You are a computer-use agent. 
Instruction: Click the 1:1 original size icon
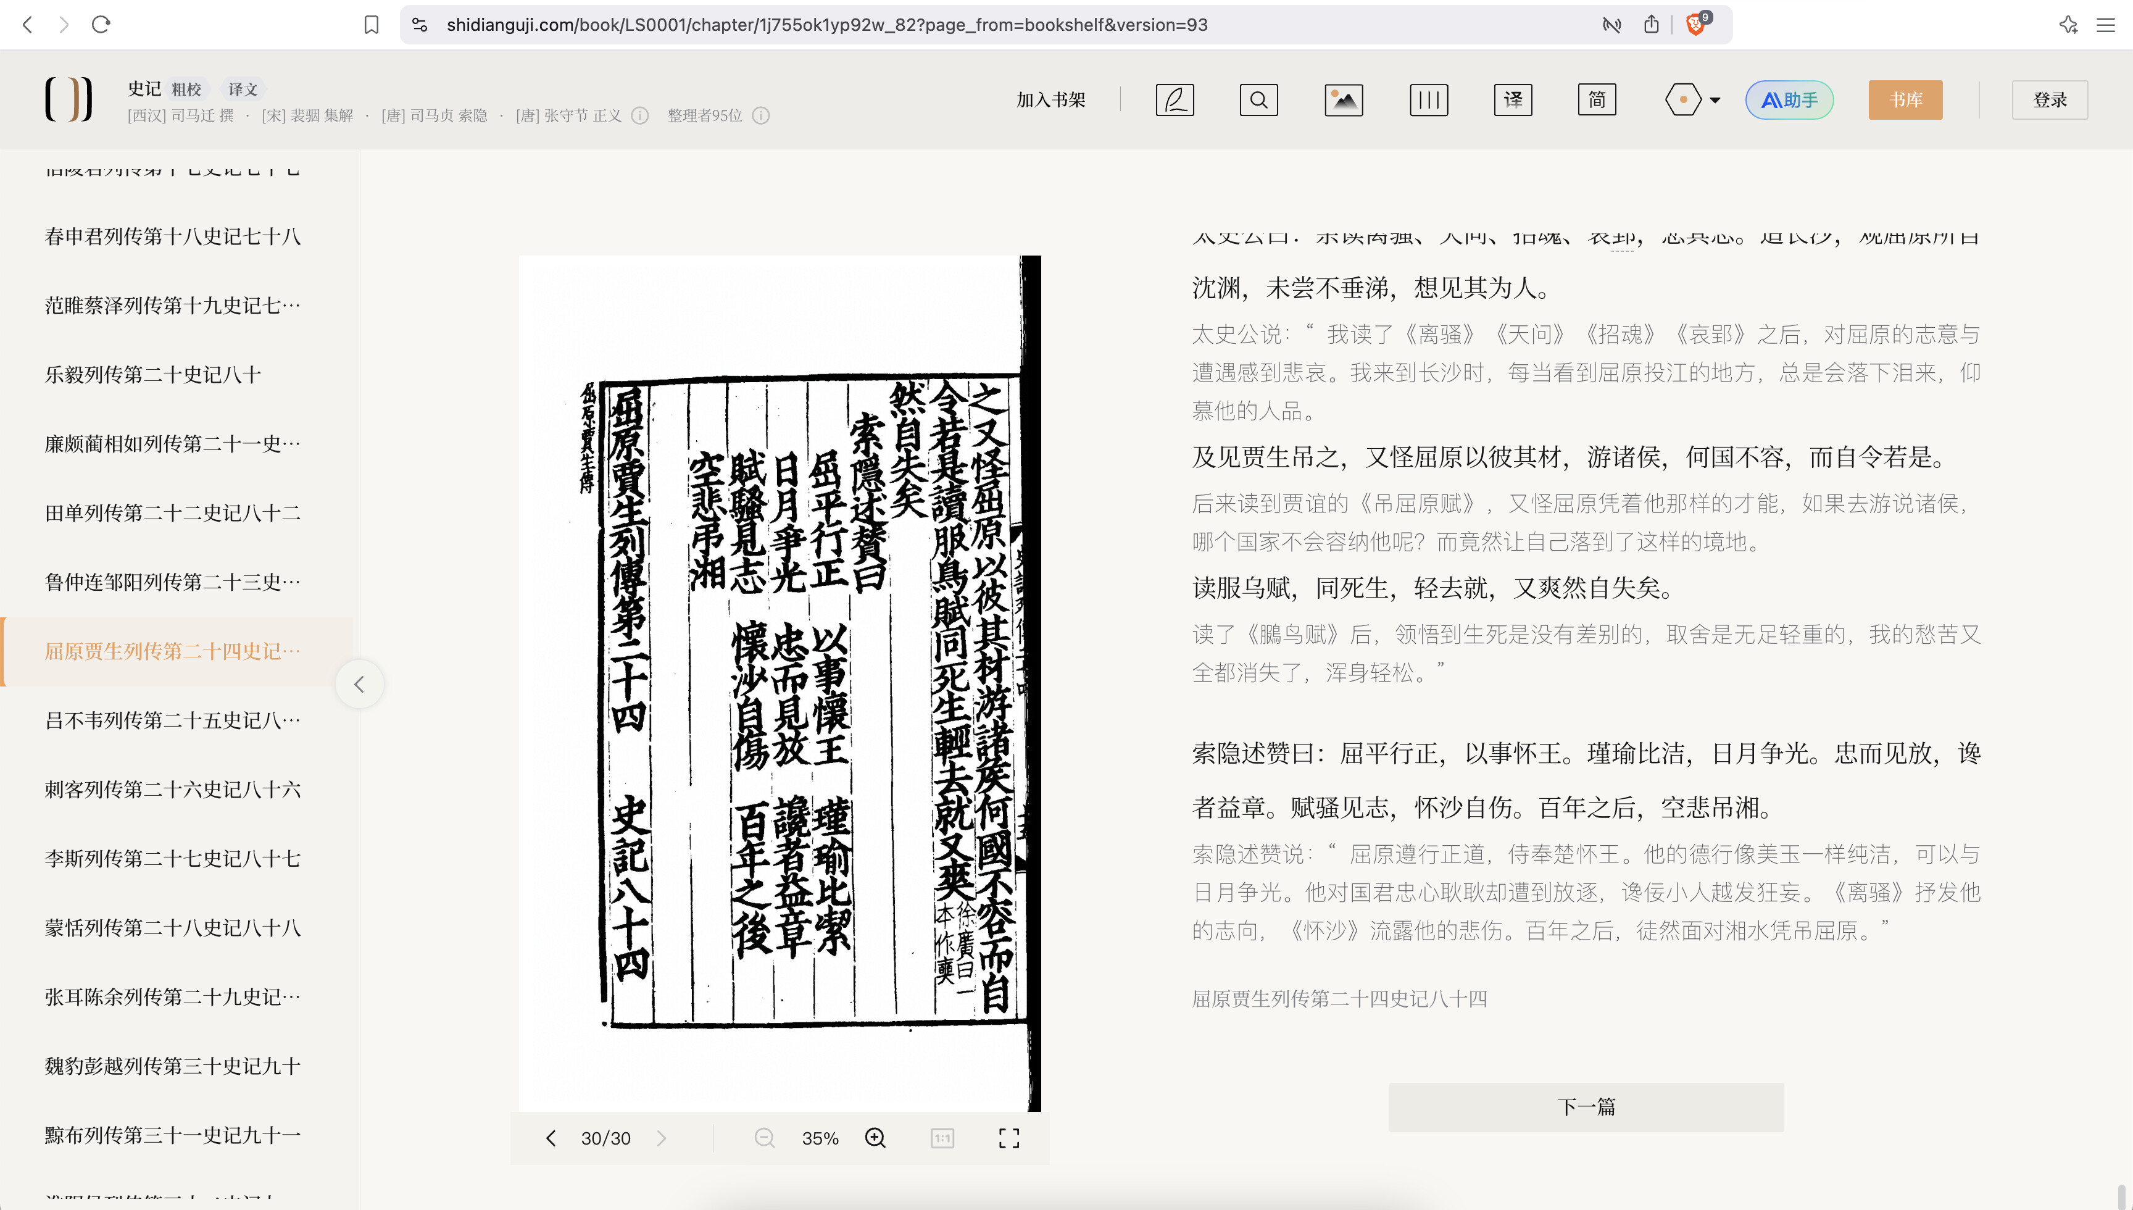pos(942,1138)
